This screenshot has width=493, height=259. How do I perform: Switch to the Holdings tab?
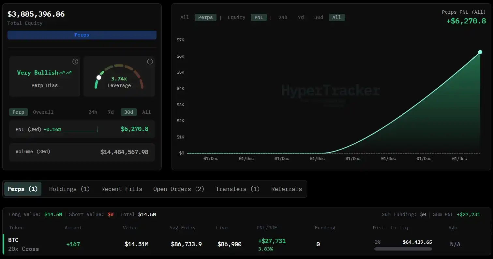click(69, 189)
